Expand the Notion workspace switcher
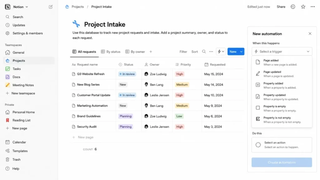Image resolution: width=320 pixels, height=180 pixels. pyautogui.click(x=20, y=7)
